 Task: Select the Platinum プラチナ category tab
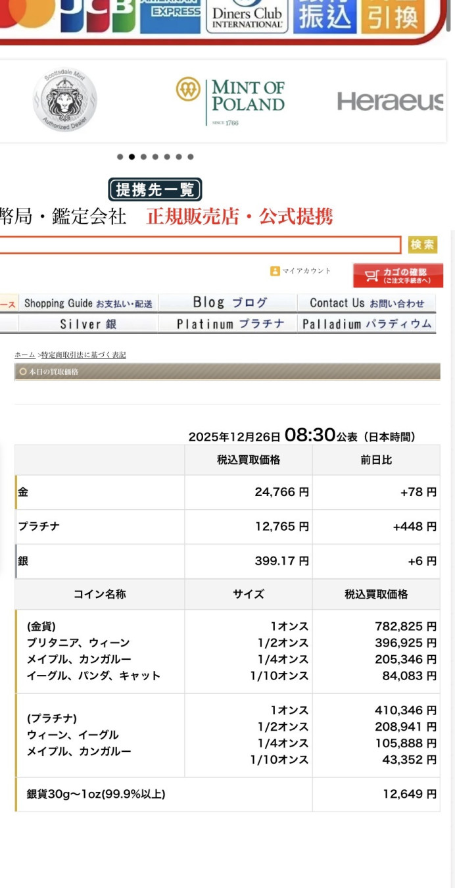point(230,324)
